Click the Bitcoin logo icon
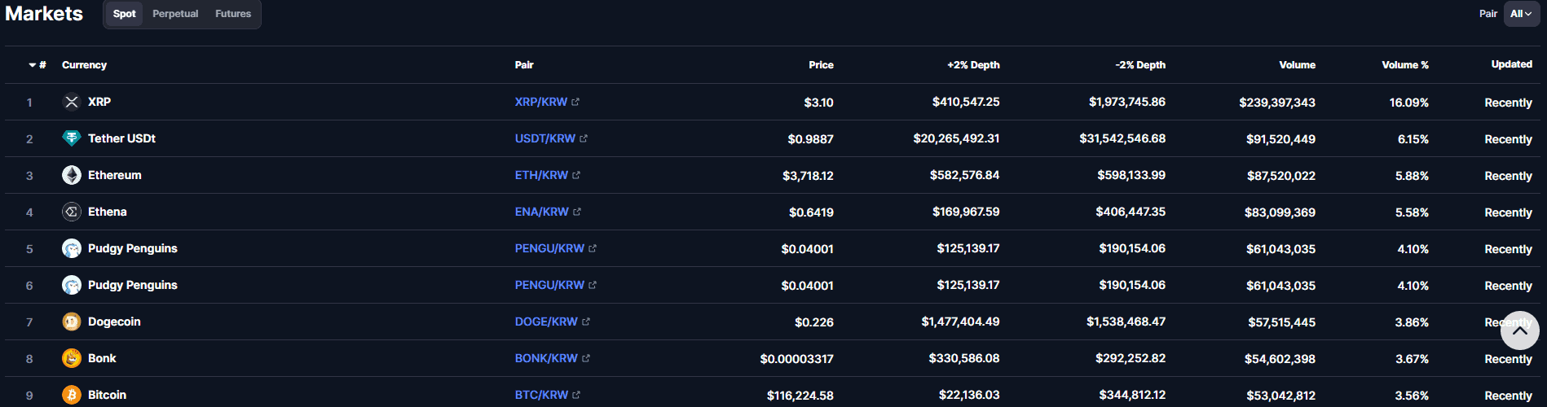The width and height of the screenshot is (1547, 407). tap(72, 395)
